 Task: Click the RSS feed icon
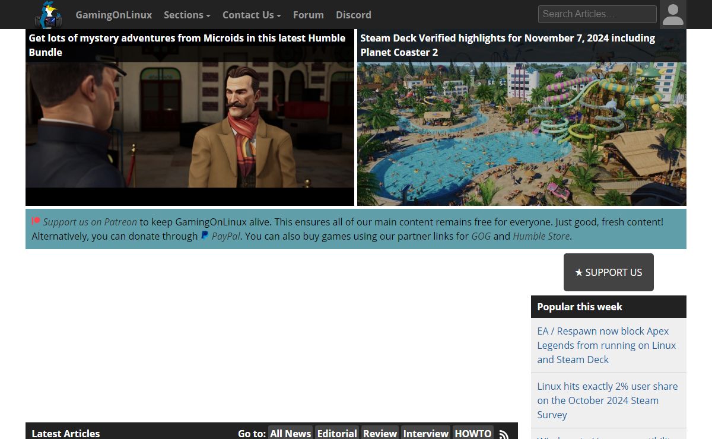tap(504, 434)
